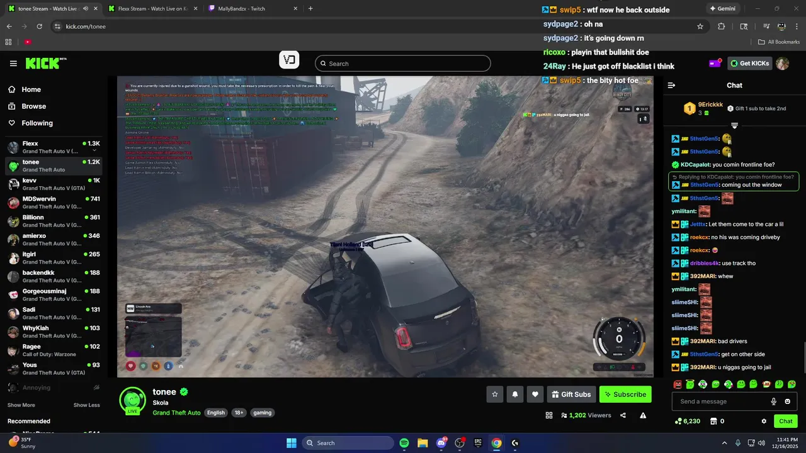
Task: Open the purple gift card notification icon
Action: pos(715,64)
